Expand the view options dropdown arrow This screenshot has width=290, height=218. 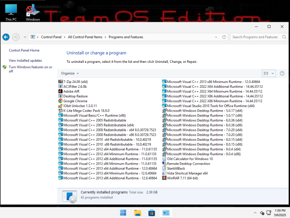coord(273,73)
